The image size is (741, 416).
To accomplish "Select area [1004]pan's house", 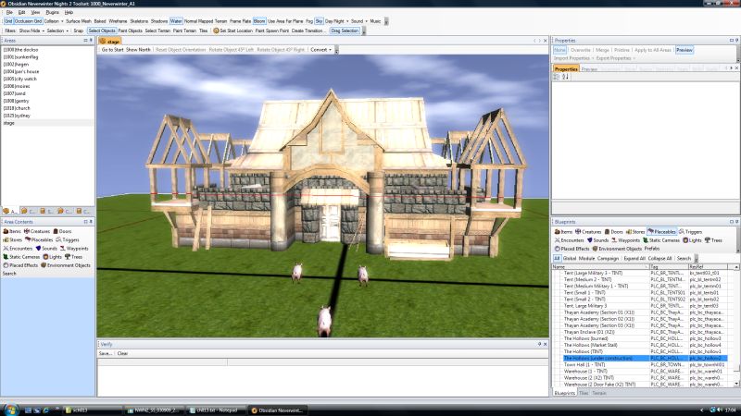I will coord(21,72).
